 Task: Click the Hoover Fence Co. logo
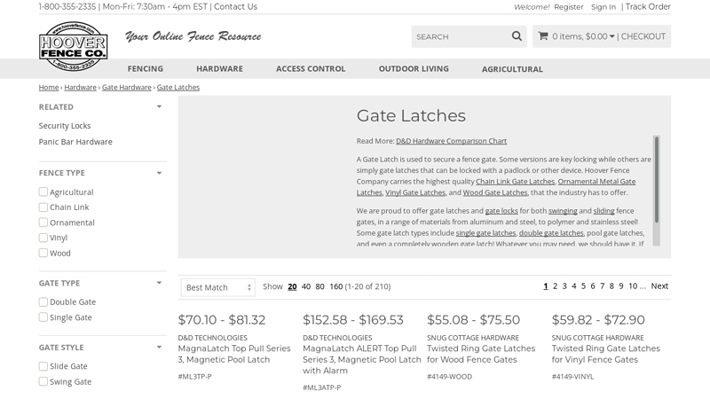point(74,47)
